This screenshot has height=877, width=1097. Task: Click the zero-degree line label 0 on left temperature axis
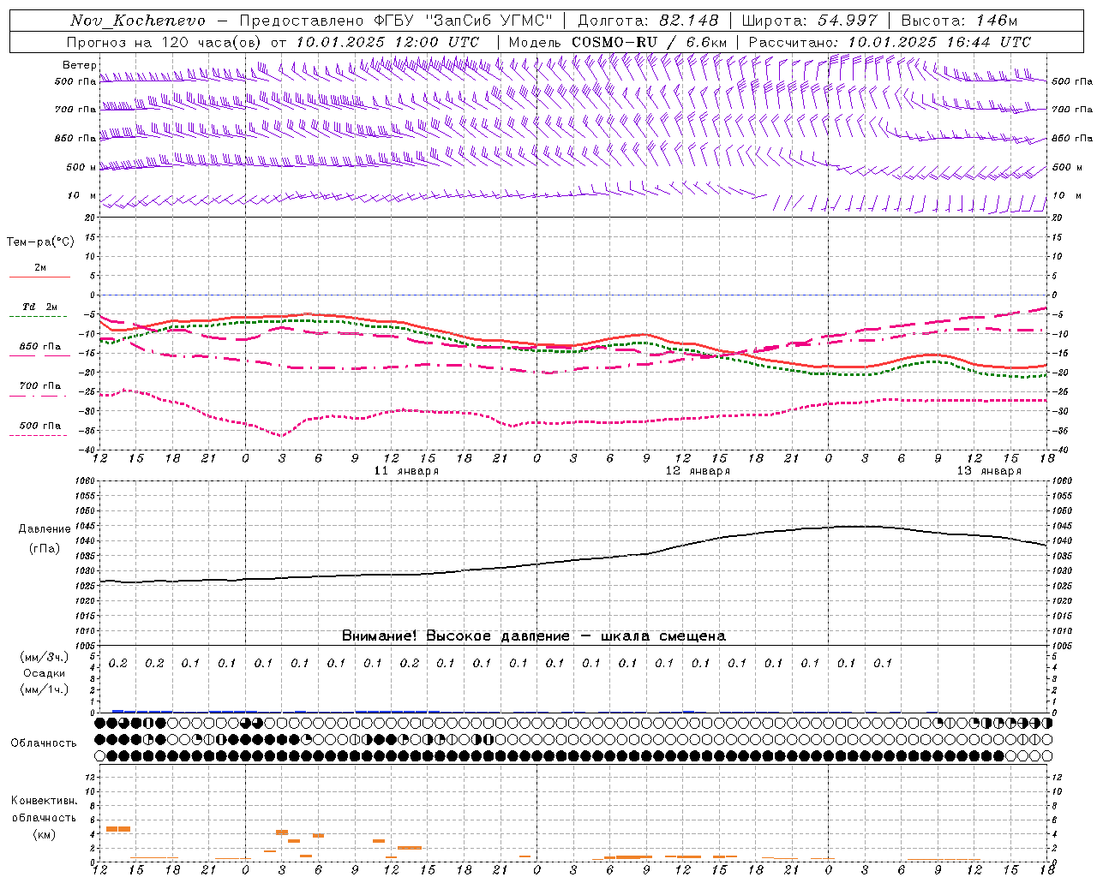tap(92, 295)
